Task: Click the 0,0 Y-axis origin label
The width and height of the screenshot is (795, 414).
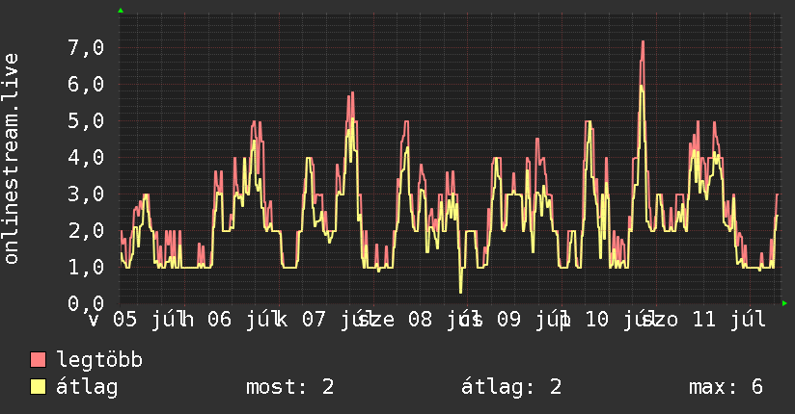Action: [86, 303]
